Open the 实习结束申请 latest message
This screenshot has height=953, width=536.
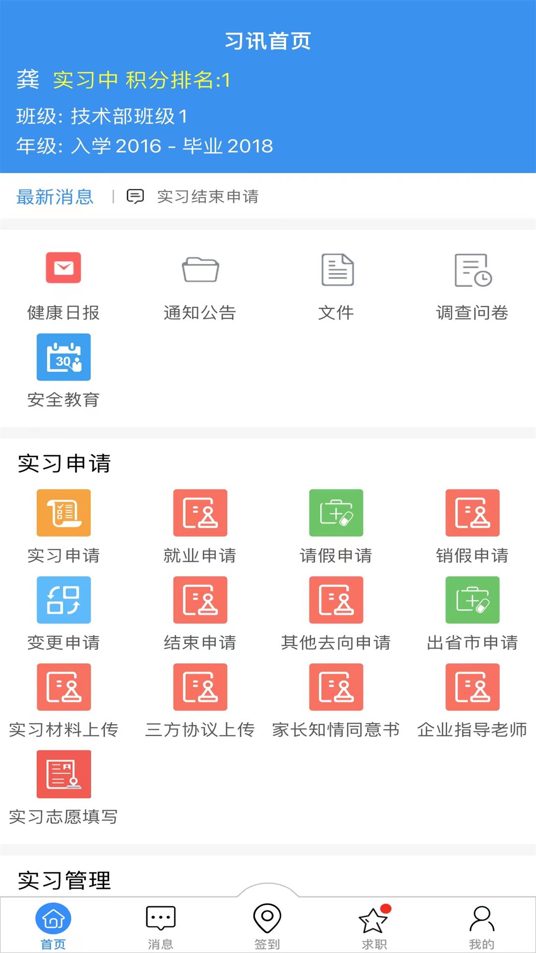tap(207, 197)
